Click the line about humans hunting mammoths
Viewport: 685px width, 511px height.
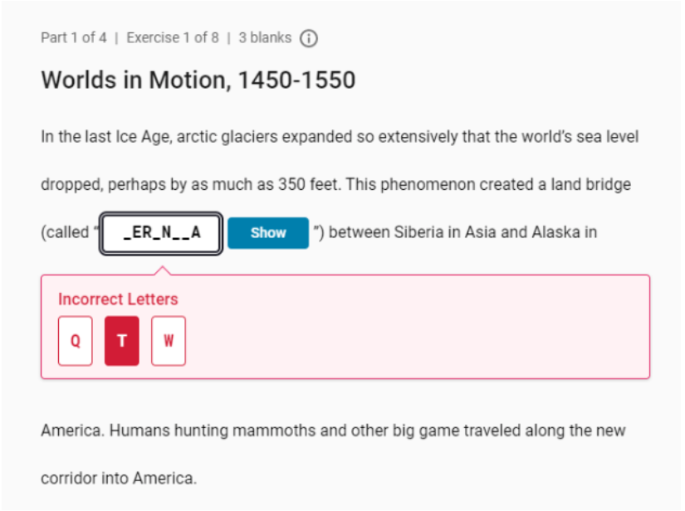click(333, 431)
